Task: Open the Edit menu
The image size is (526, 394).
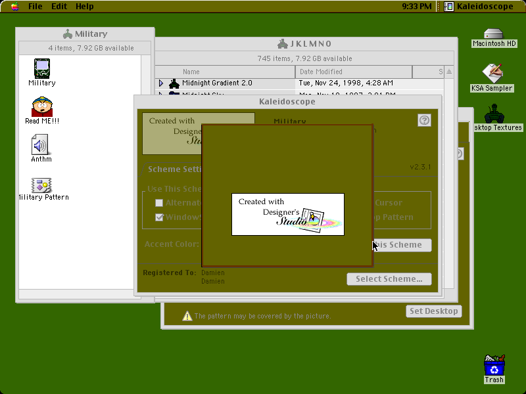Action: [59, 7]
